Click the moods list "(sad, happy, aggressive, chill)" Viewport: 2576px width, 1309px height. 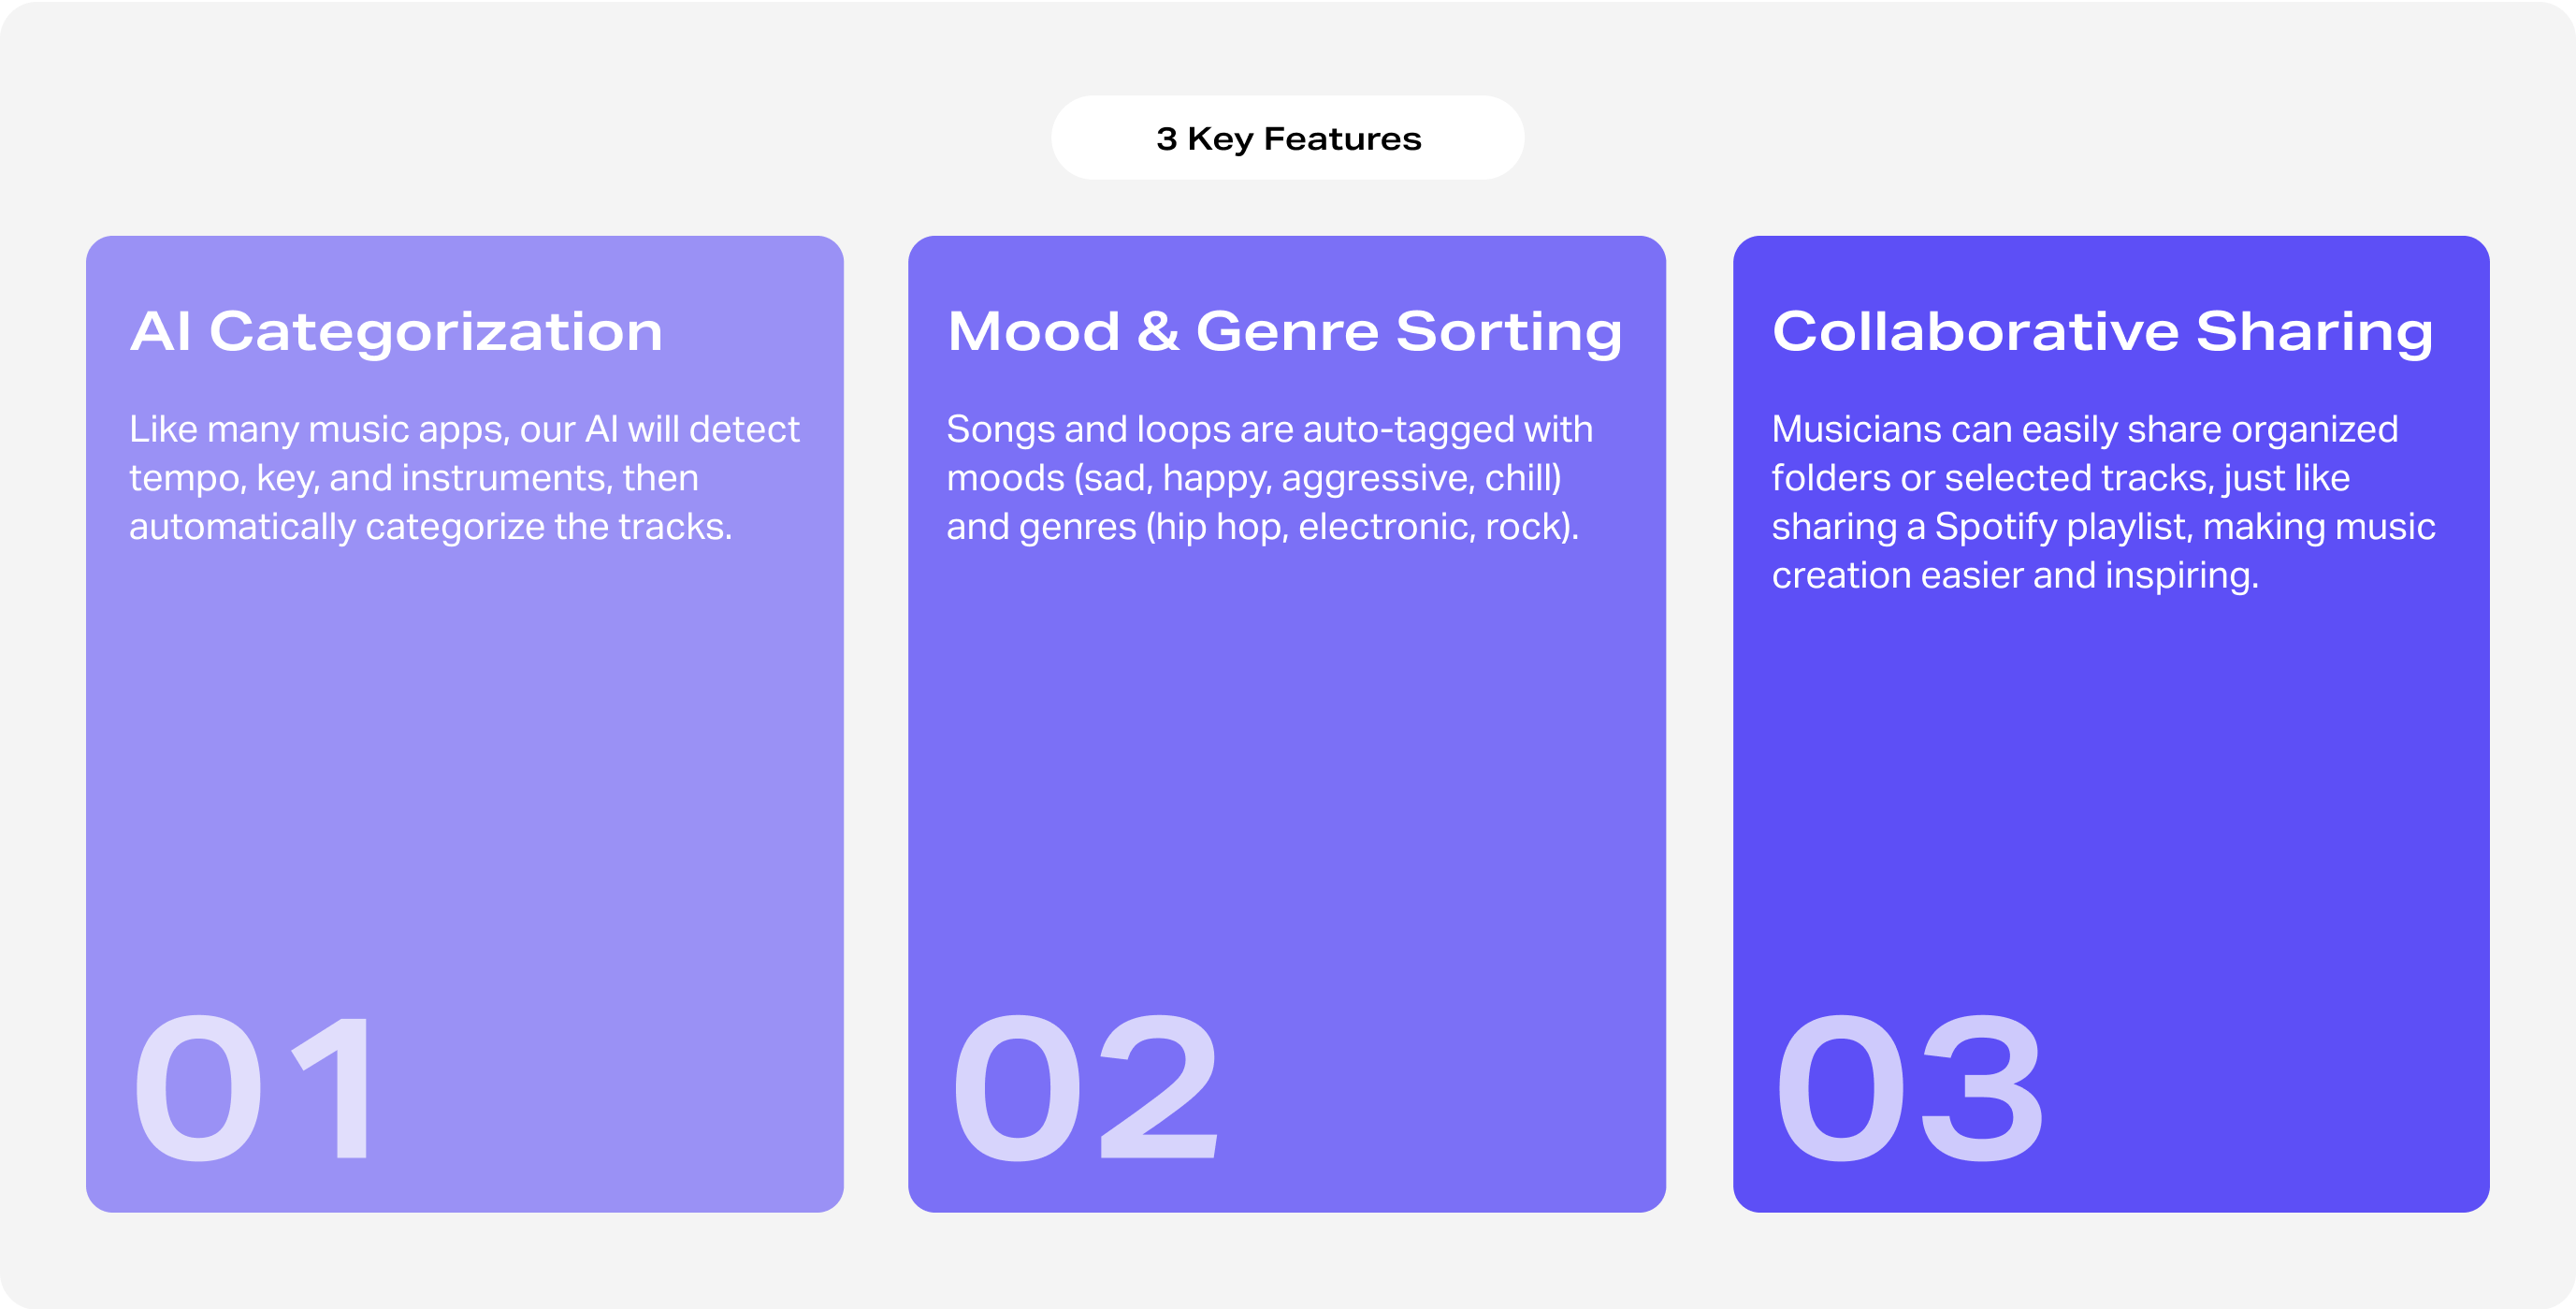point(1318,478)
